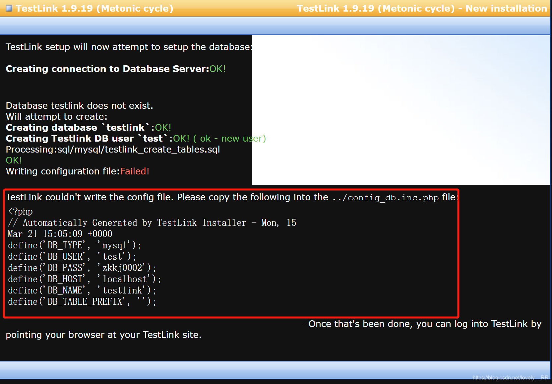Click 'Creating Testlink DB user `test`' label
552x384 pixels.
88,138
